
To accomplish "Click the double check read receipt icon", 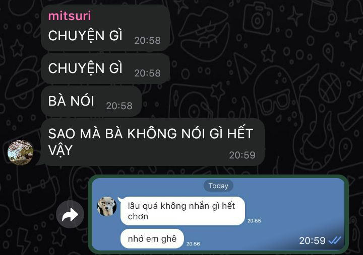I will click(335, 240).
